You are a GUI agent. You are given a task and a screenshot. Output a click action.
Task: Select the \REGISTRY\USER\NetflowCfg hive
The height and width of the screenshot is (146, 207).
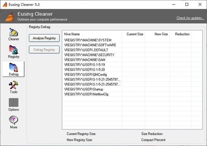point(86,94)
